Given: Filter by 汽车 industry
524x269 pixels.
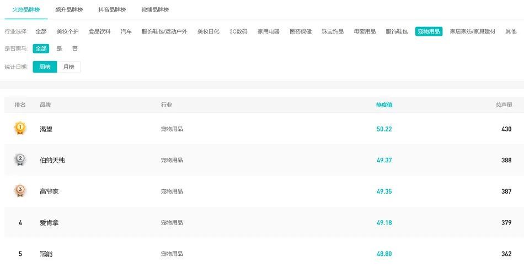Looking at the screenshot, I should 126,31.
